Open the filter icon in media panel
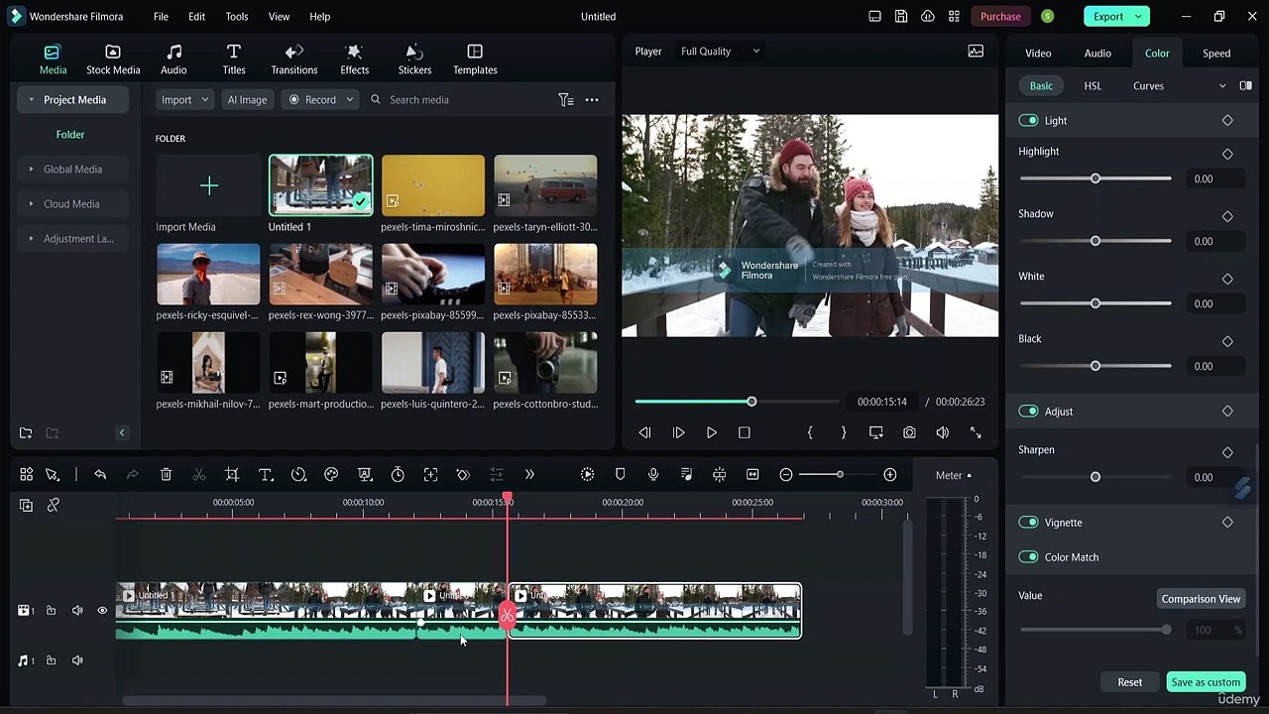The height and width of the screenshot is (714, 1269). pos(565,99)
